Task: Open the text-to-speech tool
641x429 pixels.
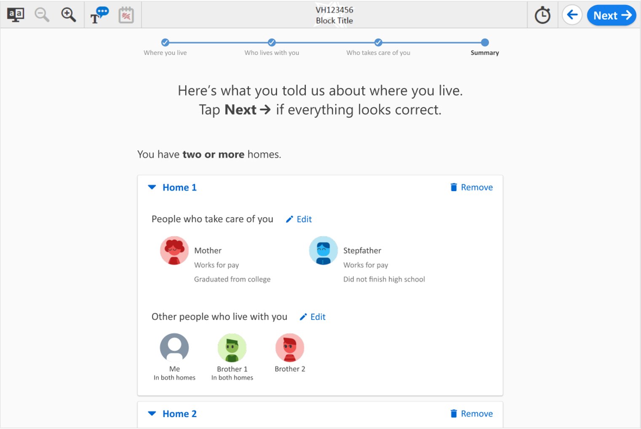Action: [x=99, y=15]
